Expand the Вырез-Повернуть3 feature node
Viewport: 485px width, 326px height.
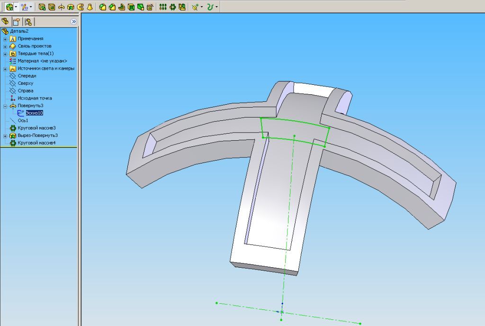point(5,136)
